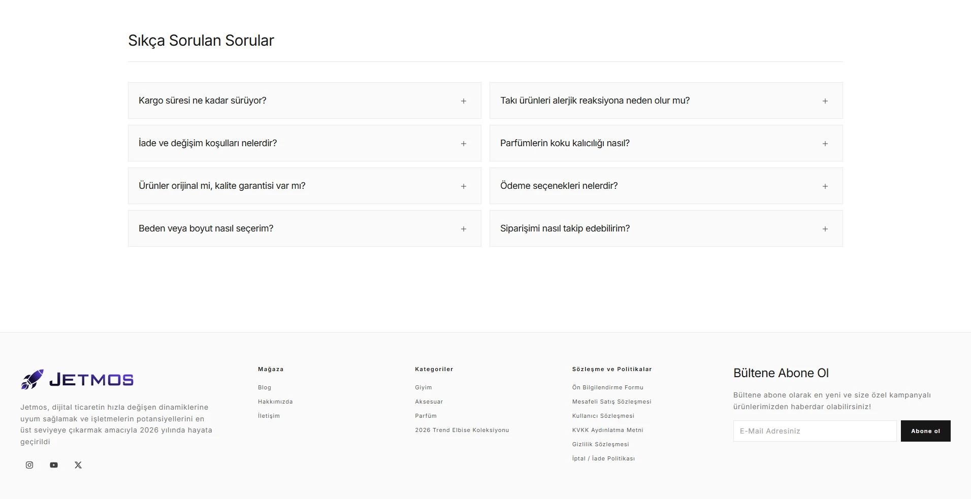Expand 'Beden veya boyut nasıl seçerim?' question text

point(206,228)
